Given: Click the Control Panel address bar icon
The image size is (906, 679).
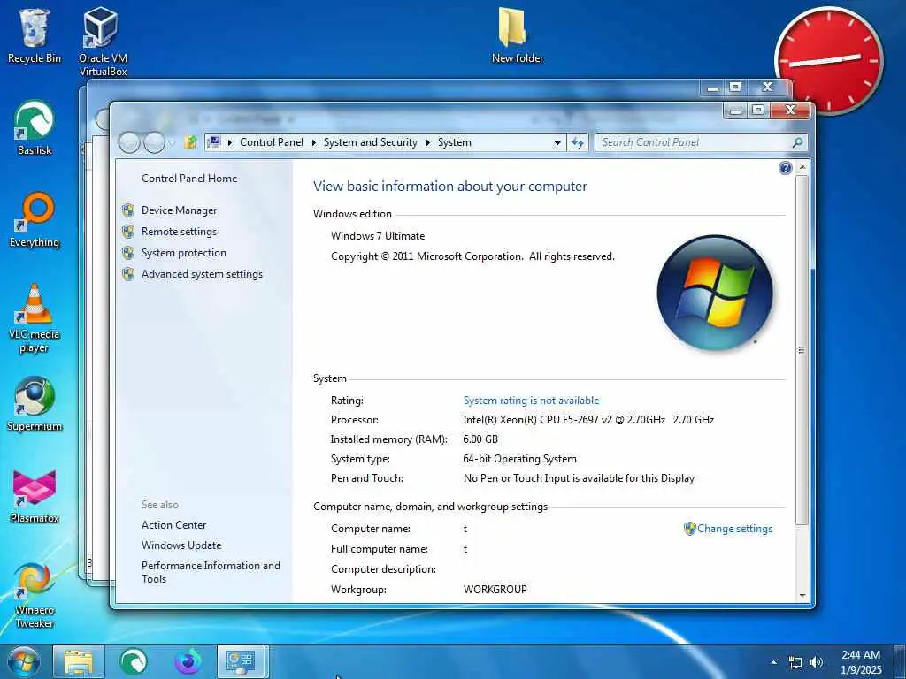Looking at the screenshot, I should pos(214,142).
